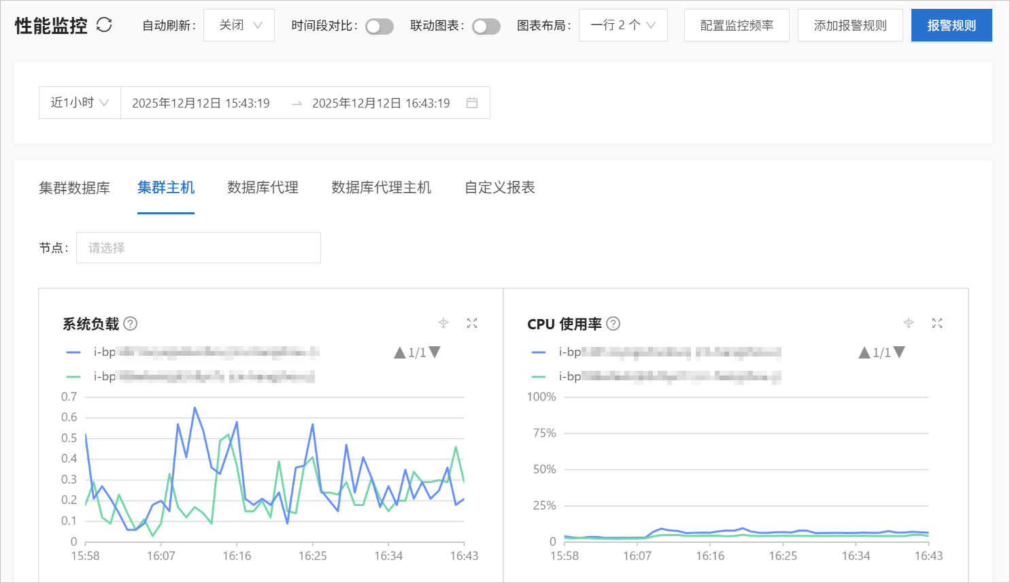1010x583 pixels.
Task: Open the calendar icon in the date range
Action: click(472, 103)
